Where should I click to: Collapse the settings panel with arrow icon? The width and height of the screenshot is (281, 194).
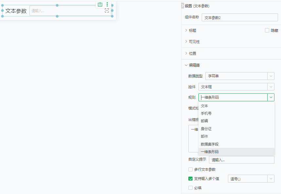(182, 6)
